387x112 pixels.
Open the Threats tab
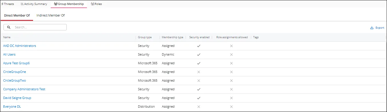tap(8, 4)
